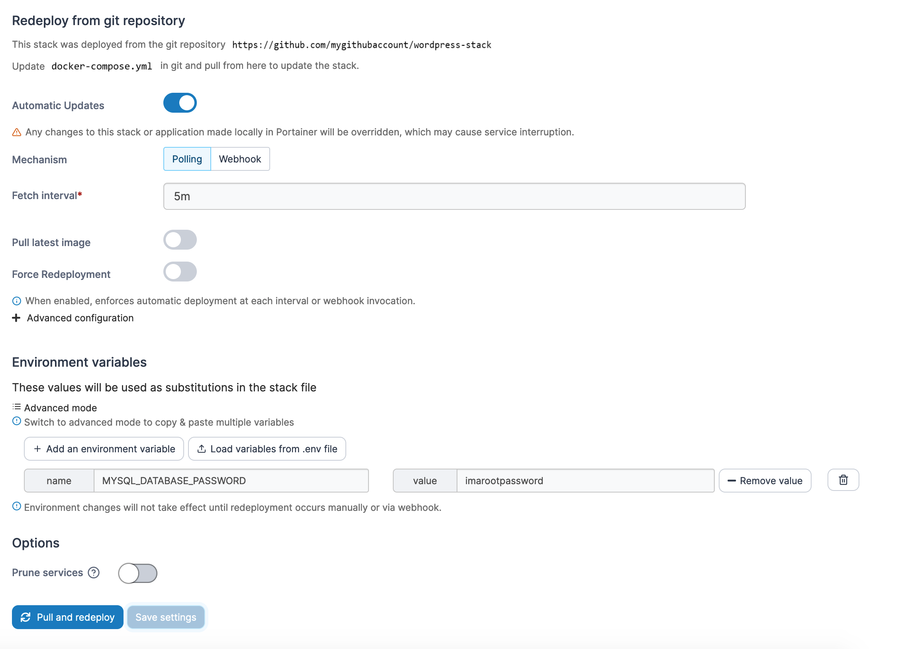Click the warning triangle icon
The image size is (906, 649).
click(17, 132)
